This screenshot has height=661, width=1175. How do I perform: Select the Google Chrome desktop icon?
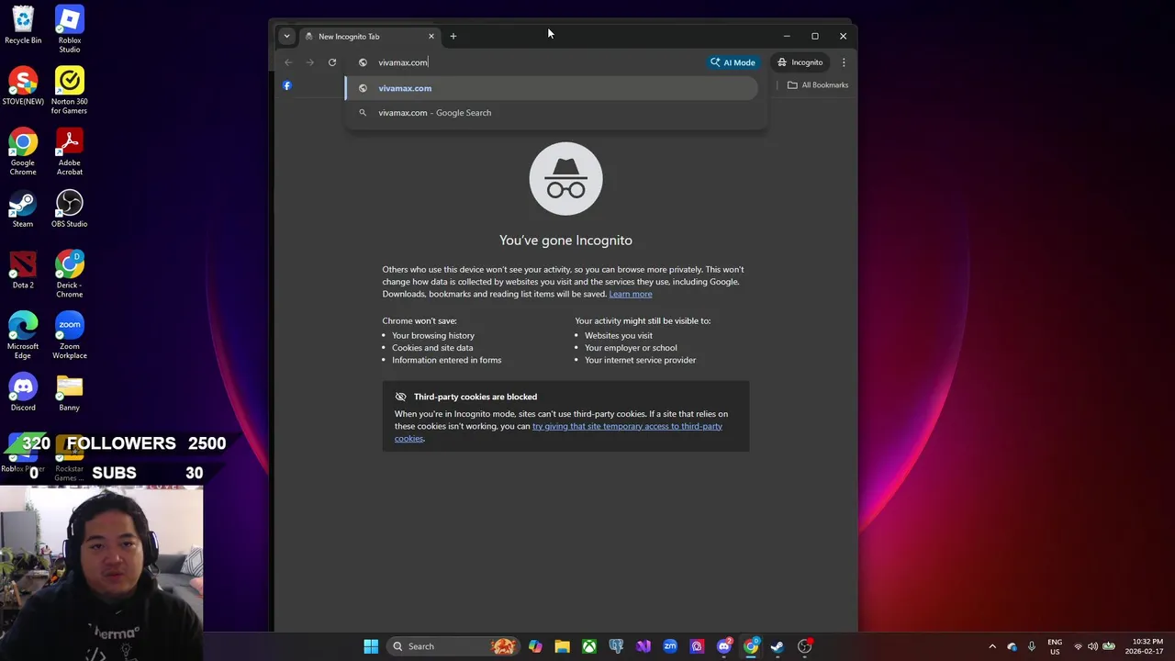(x=23, y=151)
